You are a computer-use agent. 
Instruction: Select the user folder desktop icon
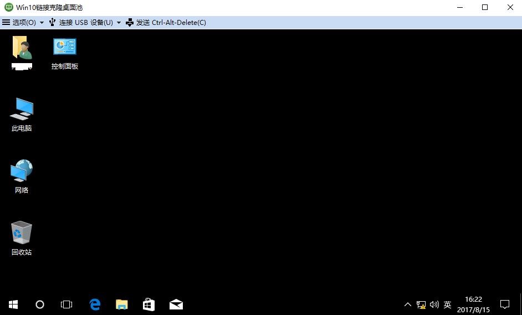pyautogui.click(x=22, y=53)
